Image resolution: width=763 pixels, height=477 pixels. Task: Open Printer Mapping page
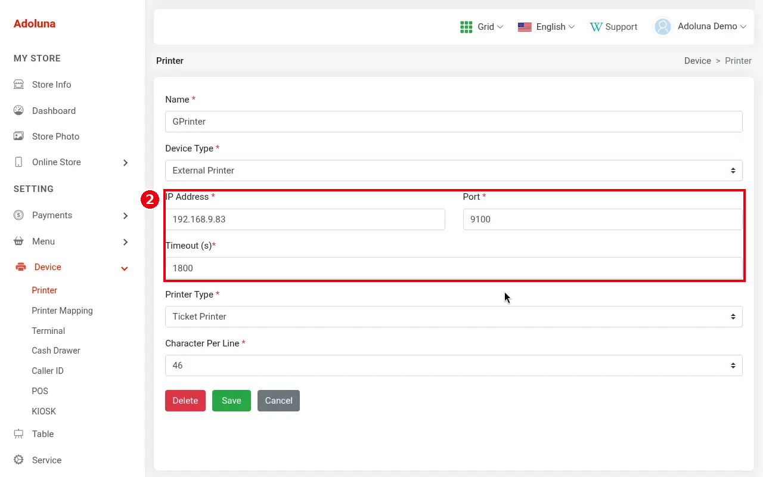pyautogui.click(x=62, y=311)
